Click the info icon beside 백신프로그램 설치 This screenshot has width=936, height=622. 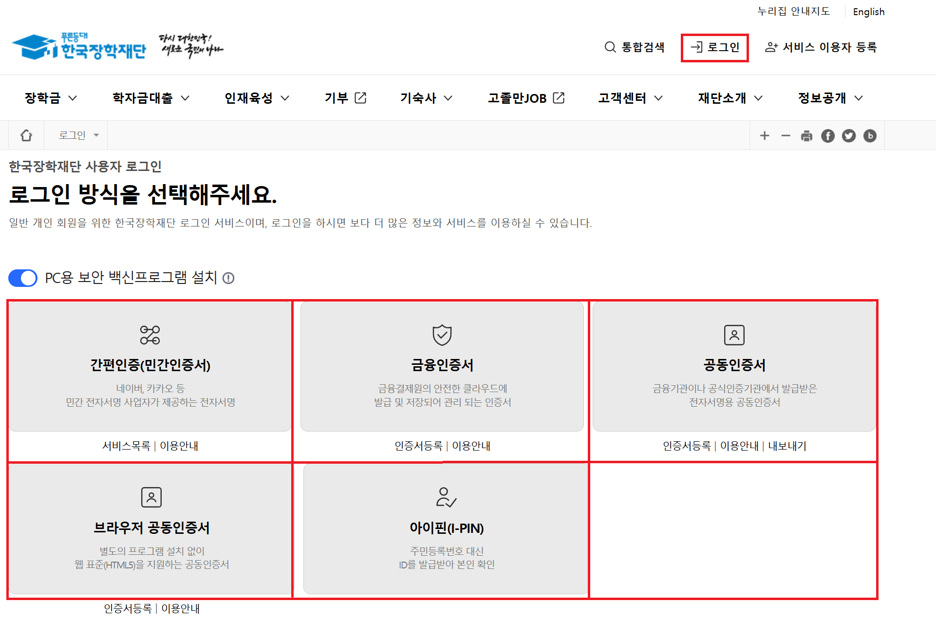pos(228,278)
